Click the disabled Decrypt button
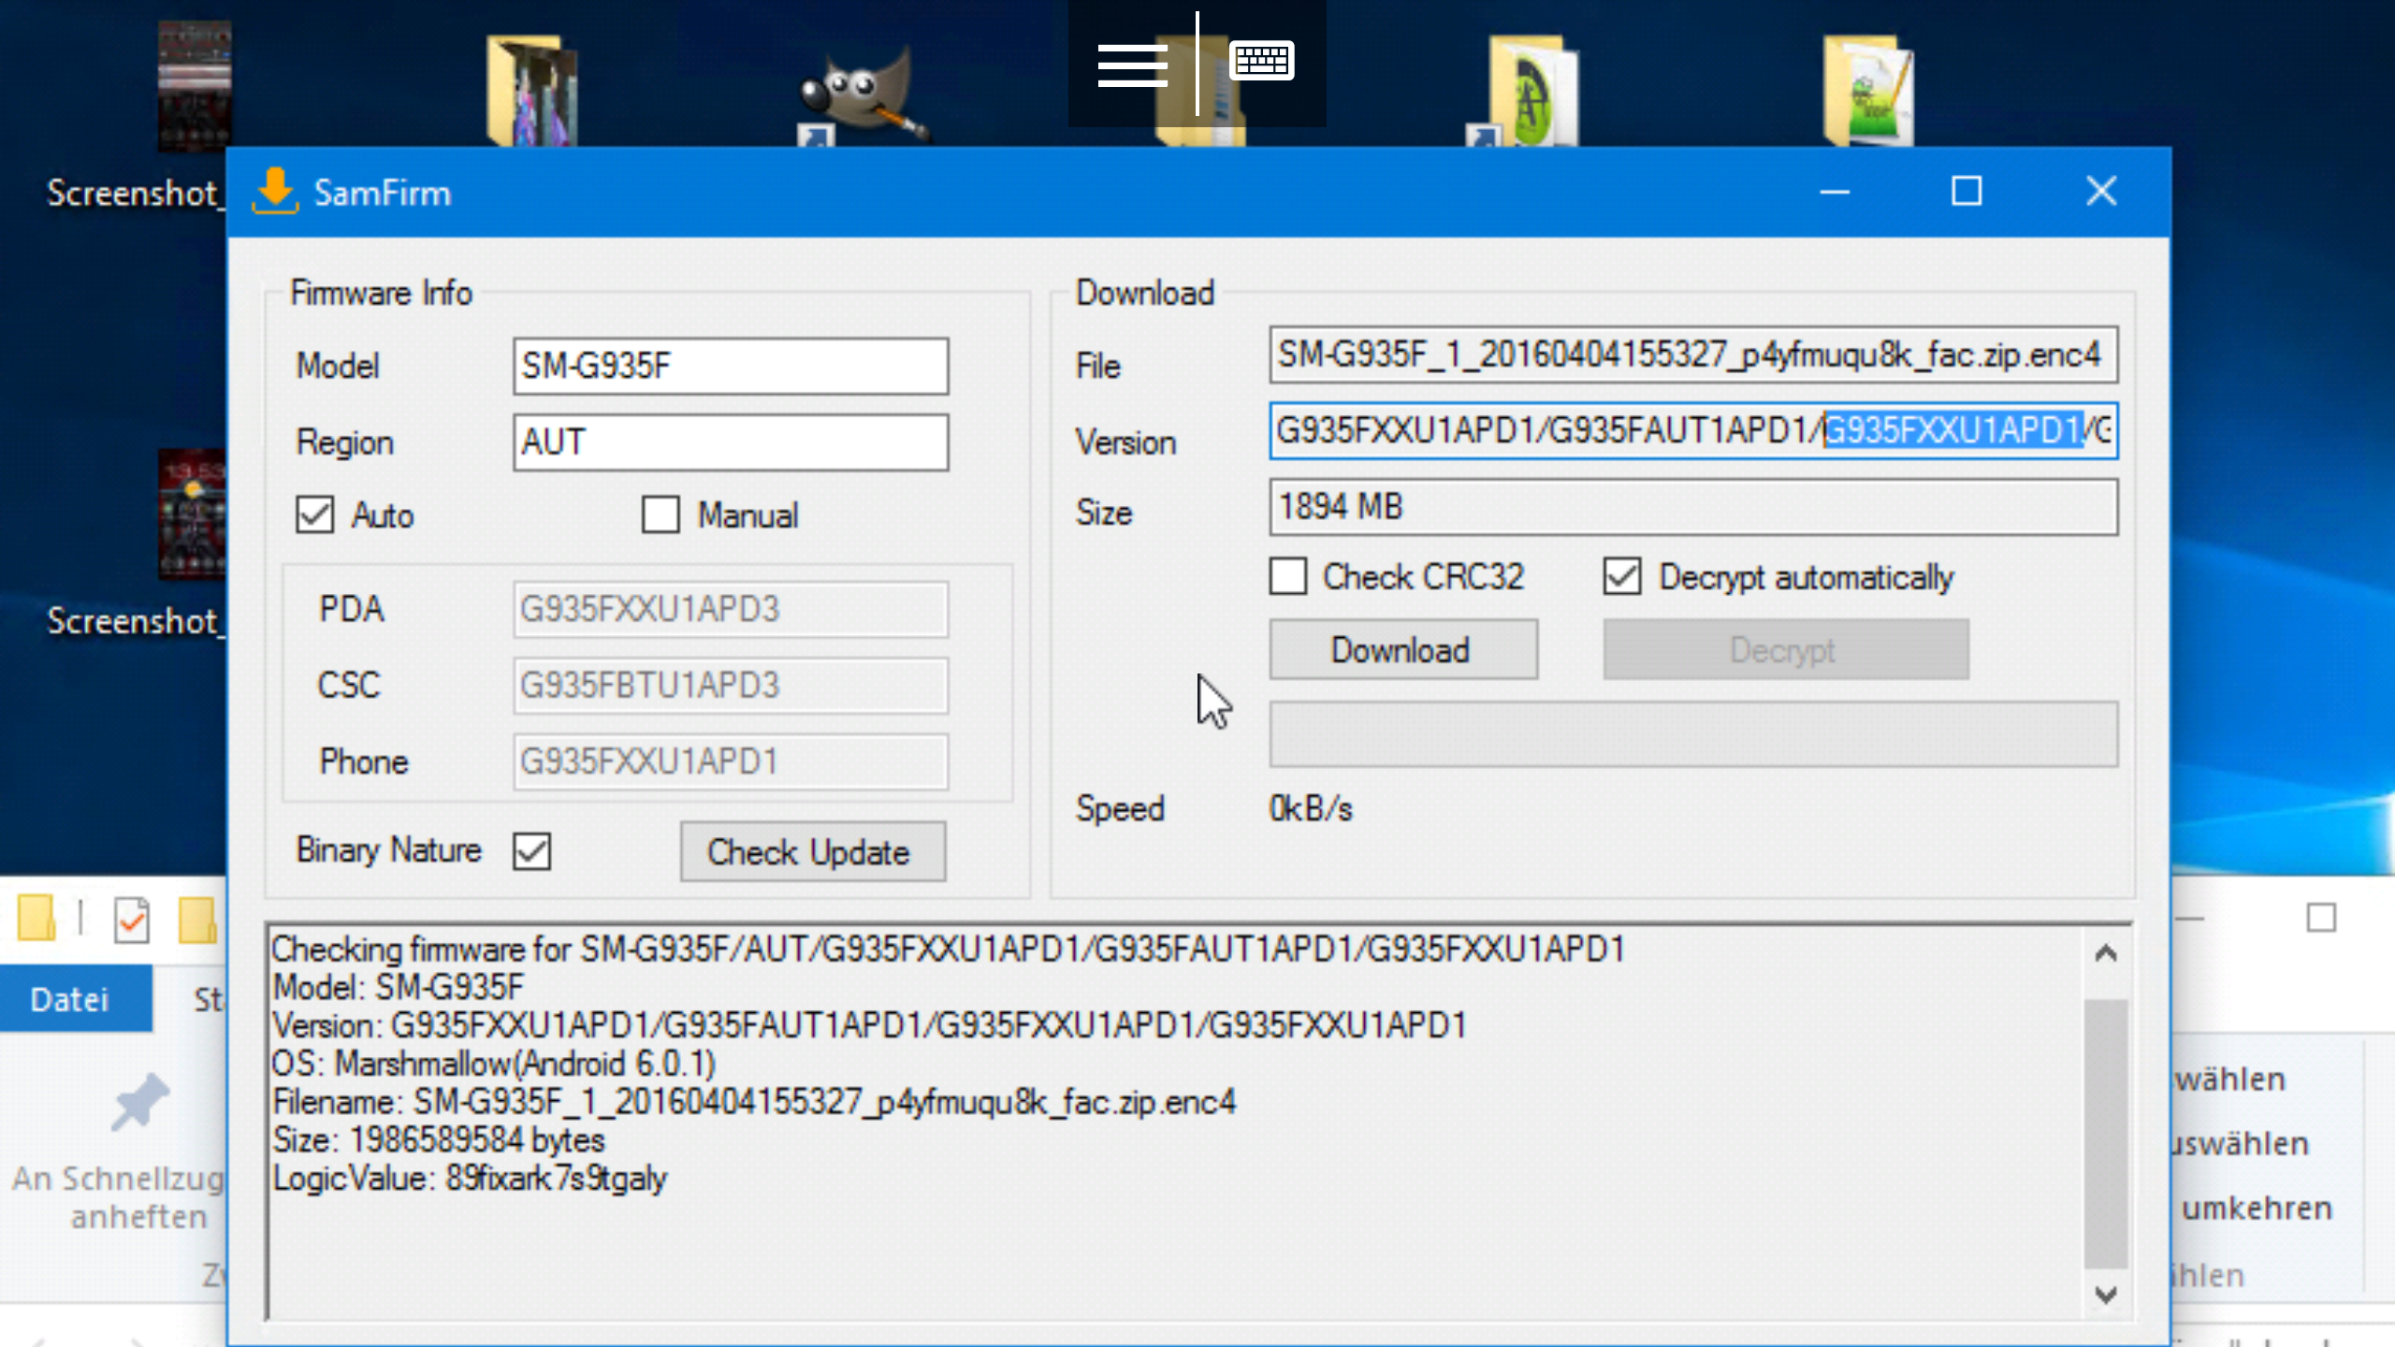 [x=1785, y=649]
